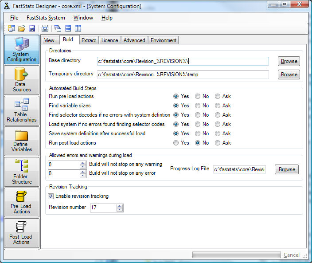Click the FastStats application icon in title bar
Screen dimensions: 312x263
click(x=7, y=6)
